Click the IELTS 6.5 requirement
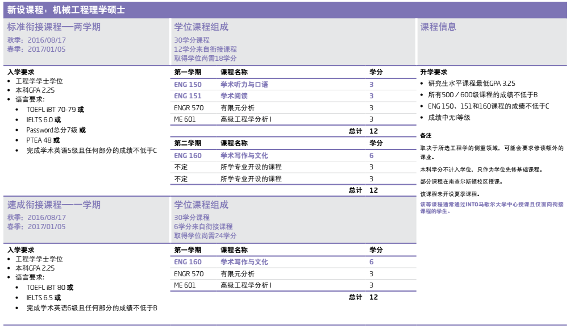Image resolution: width=570 pixels, height=328 pixels. click(x=43, y=297)
